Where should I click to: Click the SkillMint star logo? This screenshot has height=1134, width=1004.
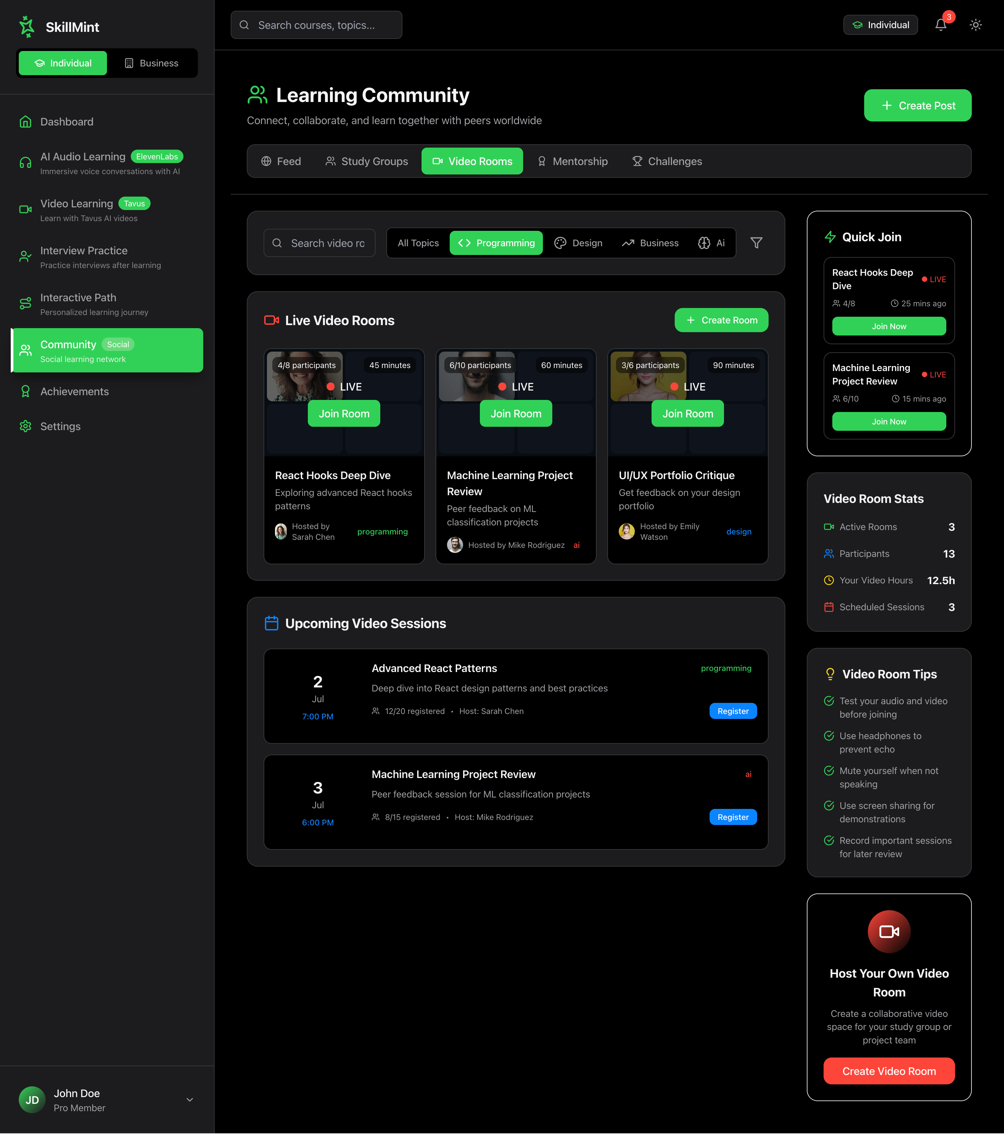click(26, 27)
